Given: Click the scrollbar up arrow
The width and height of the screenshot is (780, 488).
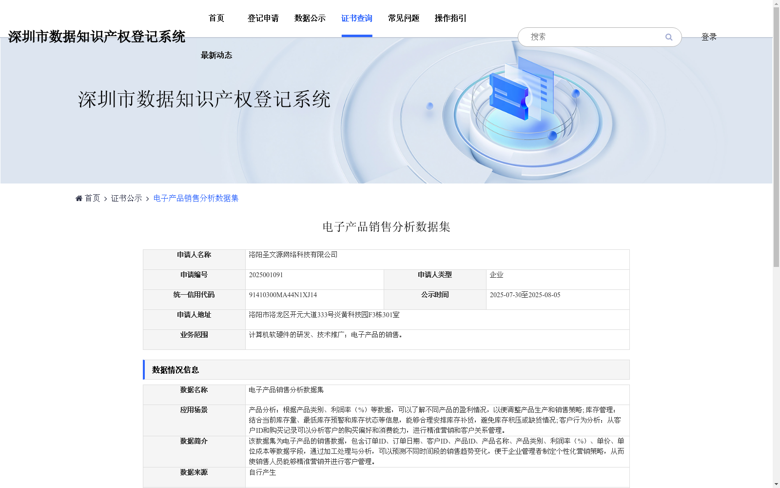Looking at the screenshot, I should 776,3.
